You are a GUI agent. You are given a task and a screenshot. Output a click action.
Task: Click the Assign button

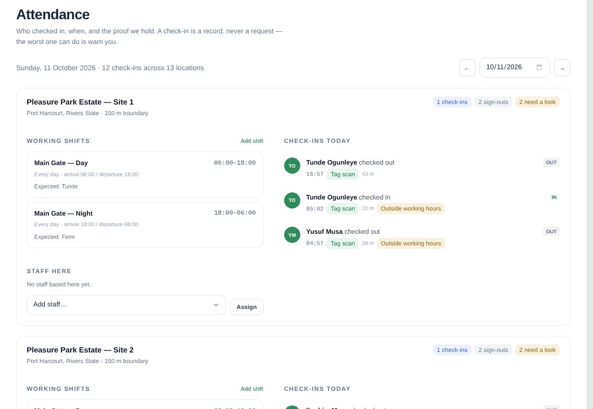(x=247, y=307)
